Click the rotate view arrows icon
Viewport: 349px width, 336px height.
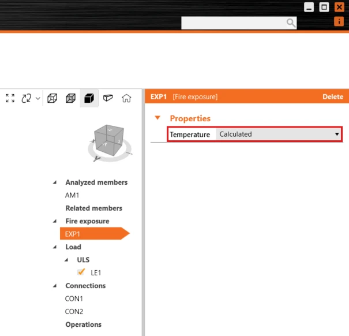(27, 98)
